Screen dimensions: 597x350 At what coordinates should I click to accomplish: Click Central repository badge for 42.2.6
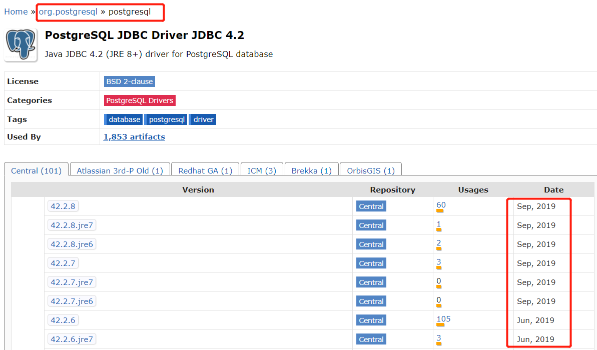coord(371,320)
